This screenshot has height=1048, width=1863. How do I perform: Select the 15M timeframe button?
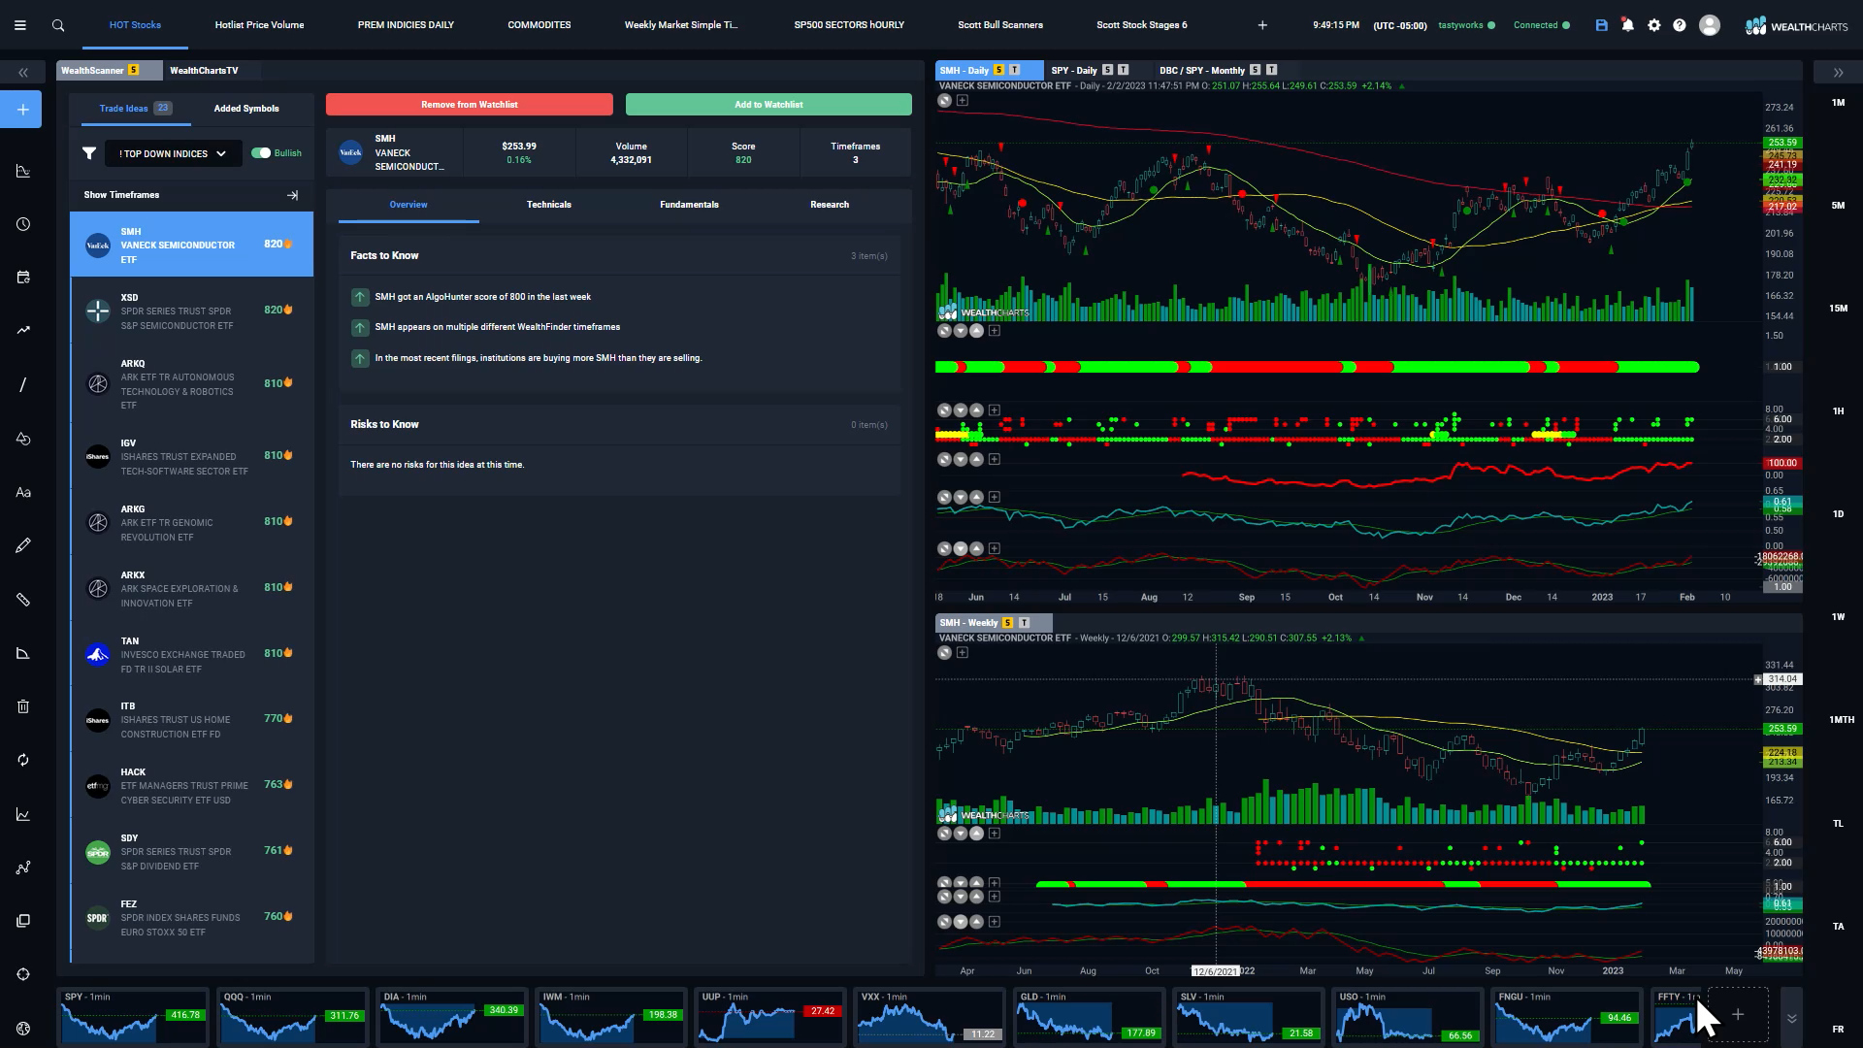coord(1838,309)
